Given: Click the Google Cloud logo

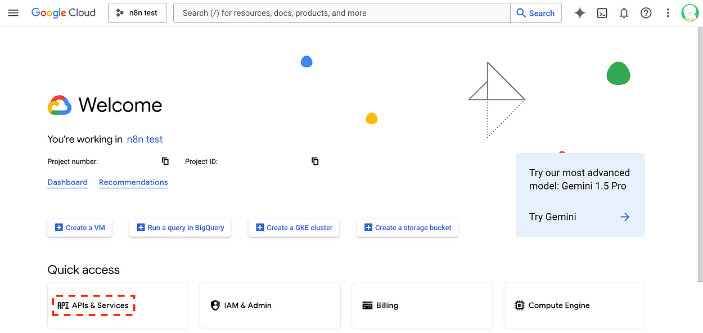Looking at the screenshot, I should pos(64,13).
